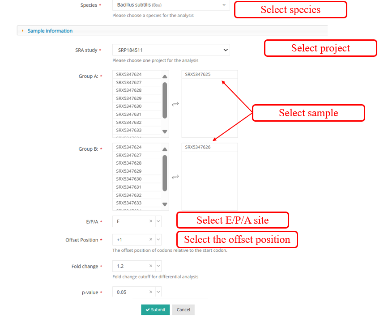The height and width of the screenshot is (318, 384).
Task: Expand the Sample information section
Action: (50, 31)
